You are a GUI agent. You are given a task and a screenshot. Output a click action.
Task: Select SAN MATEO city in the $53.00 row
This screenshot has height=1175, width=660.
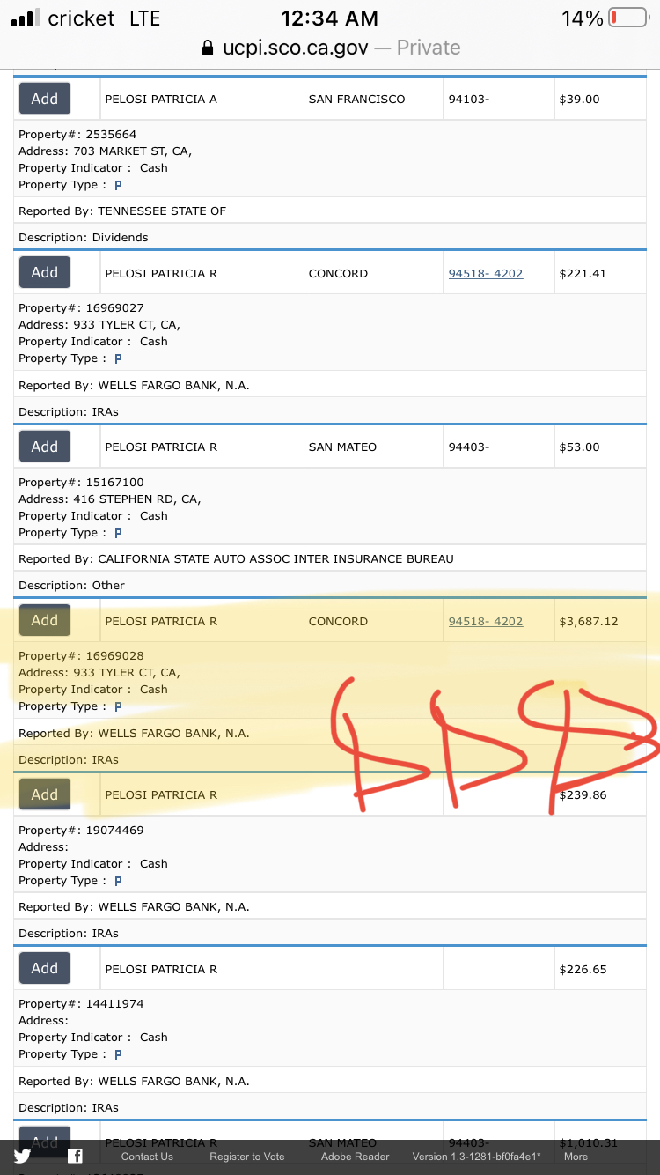click(x=342, y=447)
